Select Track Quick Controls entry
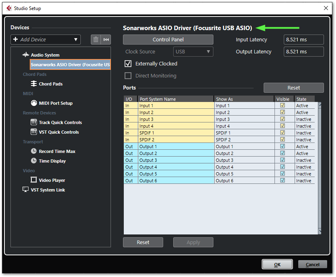 click(60, 122)
